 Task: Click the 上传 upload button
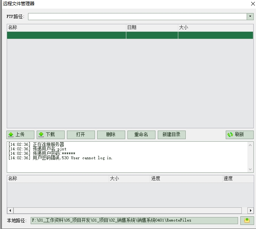pos(20,135)
